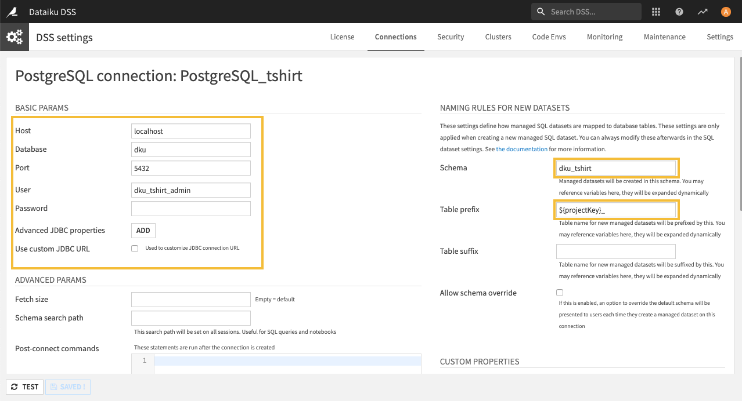This screenshot has width=742, height=401.
Task: Open the Code Envs tab
Action: pos(549,37)
